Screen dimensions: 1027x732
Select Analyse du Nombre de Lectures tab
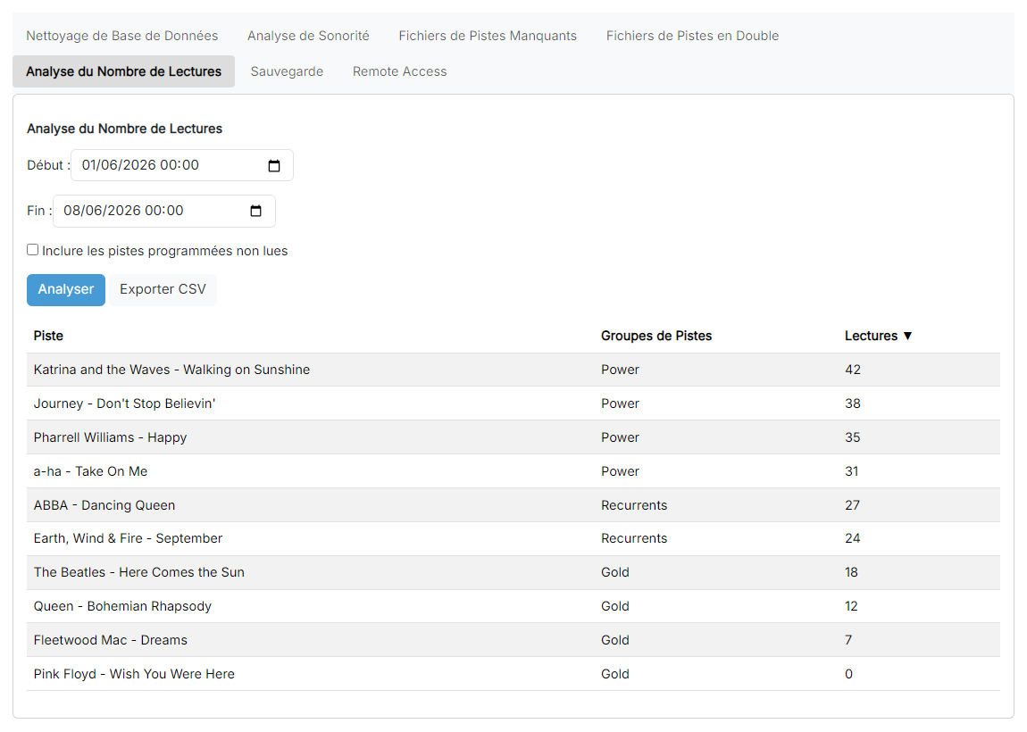pos(124,71)
